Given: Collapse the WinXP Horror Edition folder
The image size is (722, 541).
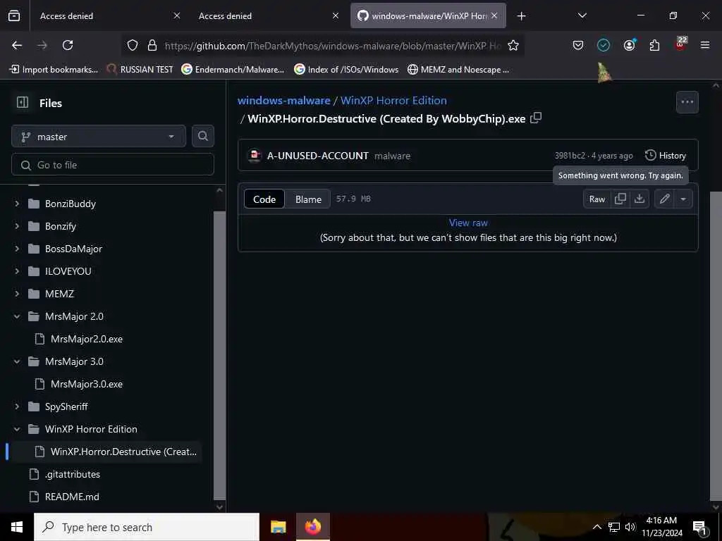Looking at the screenshot, I should click(x=17, y=429).
